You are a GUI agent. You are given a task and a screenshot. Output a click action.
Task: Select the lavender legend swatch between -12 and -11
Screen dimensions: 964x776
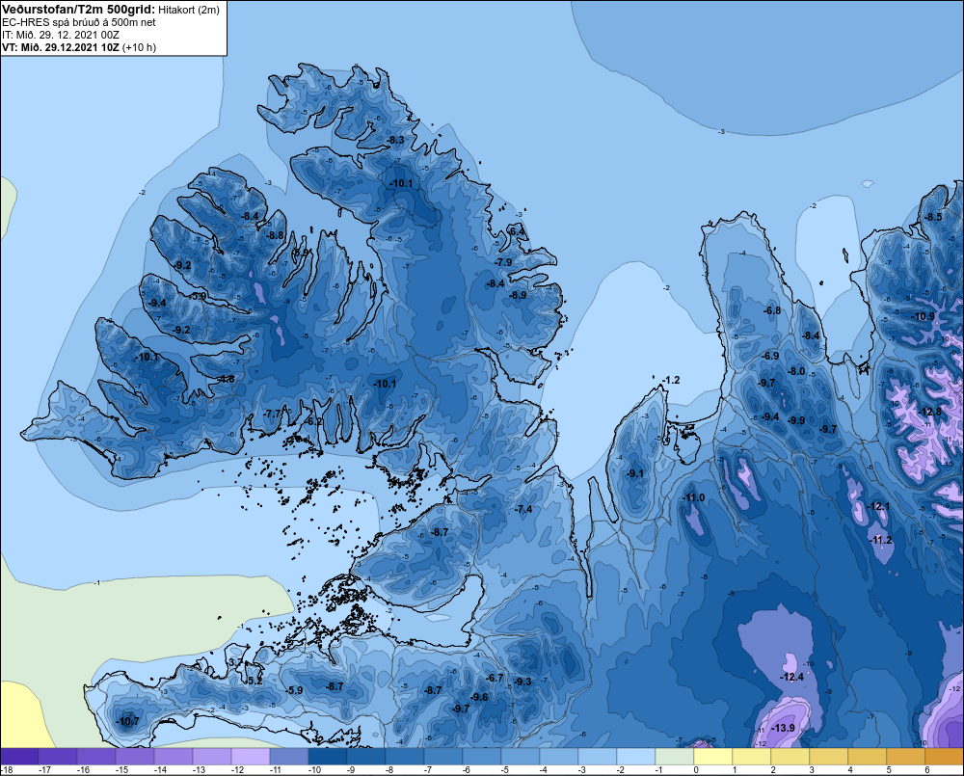(x=251, y=757)
